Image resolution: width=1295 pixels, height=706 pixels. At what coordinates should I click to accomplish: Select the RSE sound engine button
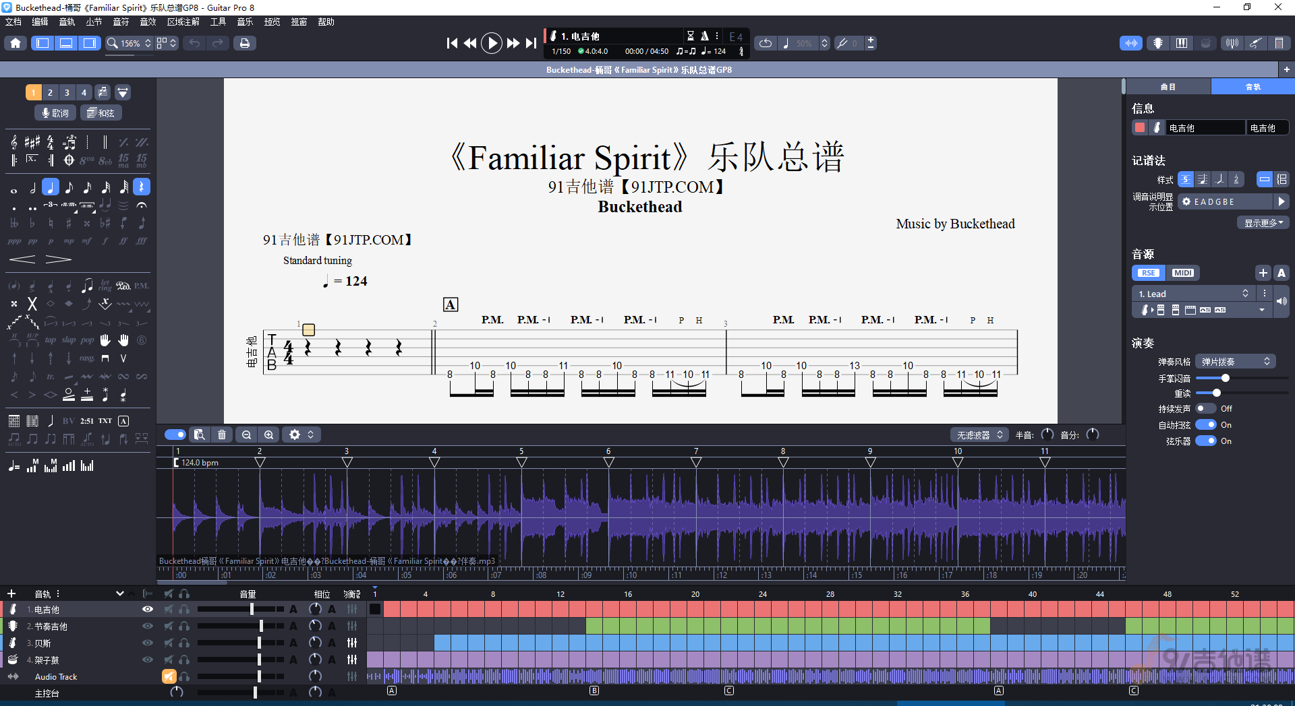coord(1148,273)
